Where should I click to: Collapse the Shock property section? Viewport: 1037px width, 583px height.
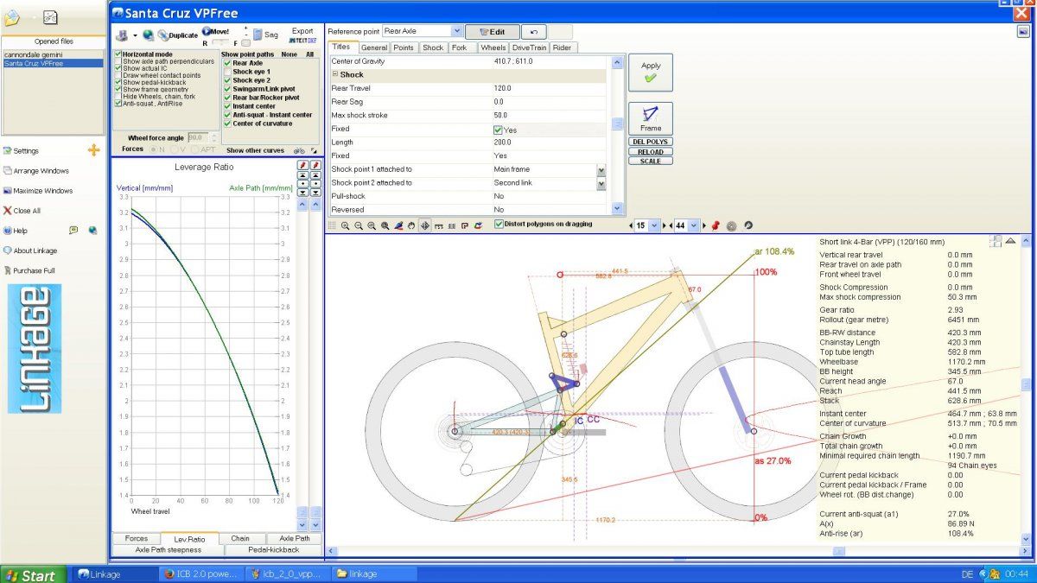pyautogui.click(x=334, y=74)
